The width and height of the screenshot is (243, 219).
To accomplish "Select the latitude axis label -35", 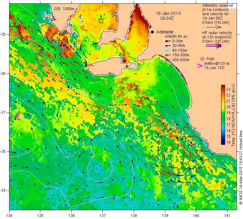I will pos(3,34).
